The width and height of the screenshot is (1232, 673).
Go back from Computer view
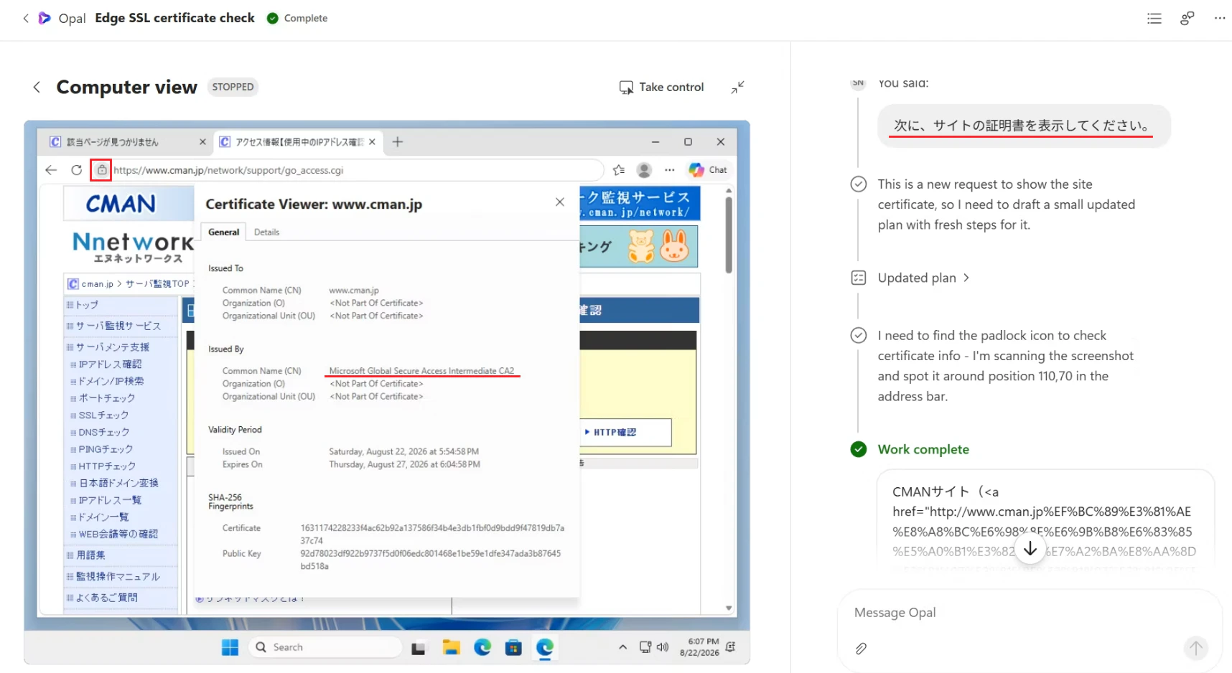tap(37, 88)
